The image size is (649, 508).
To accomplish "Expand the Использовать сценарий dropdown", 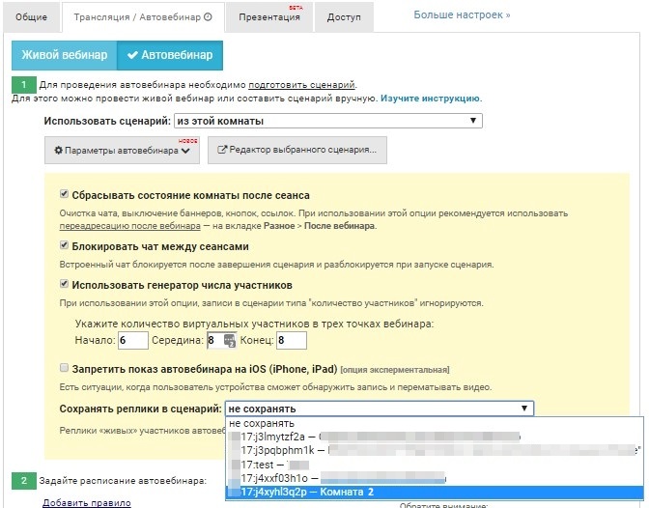I will pos(327,121).
